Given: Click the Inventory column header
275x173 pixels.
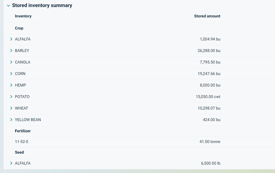Looking at the screenshot, I should tap(23, 16).
